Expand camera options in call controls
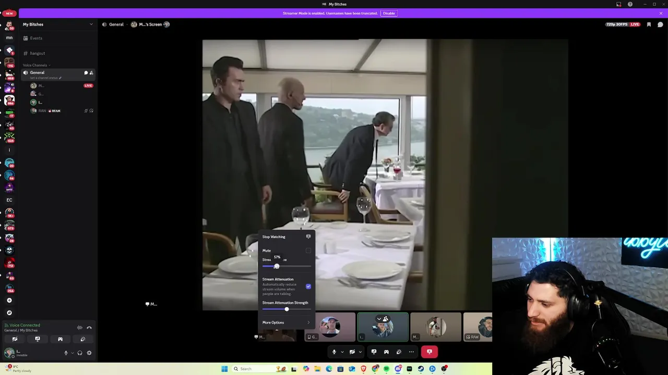The image size is (668, 375). tap(360, 352)
